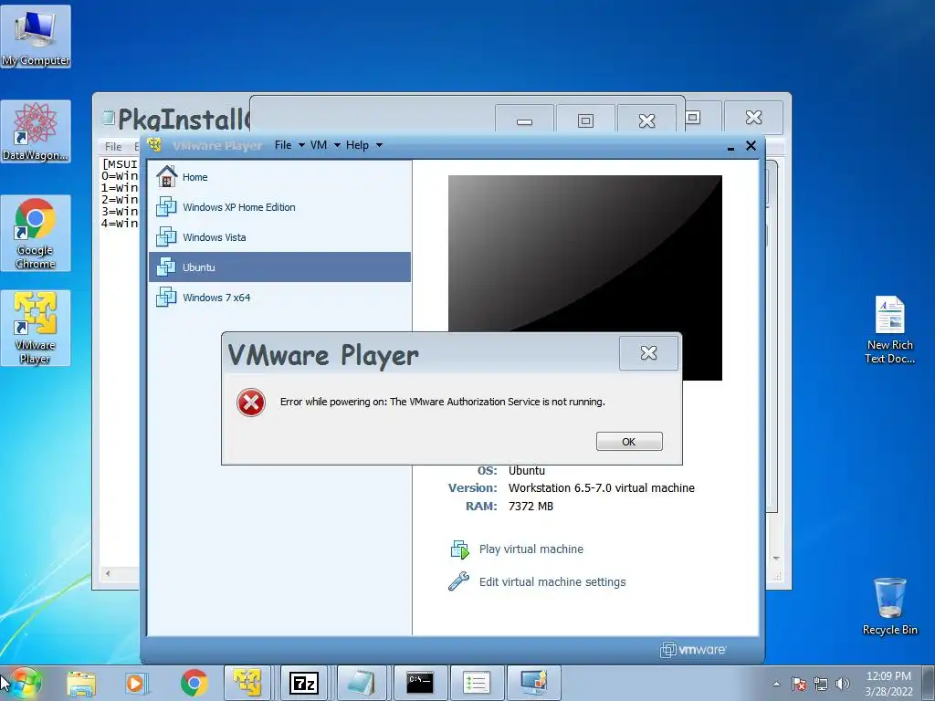Click the network tray icon
This screenshot has width=935, height=701.
pos(821,684)
